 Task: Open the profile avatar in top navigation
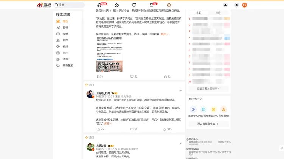(169, 5)
